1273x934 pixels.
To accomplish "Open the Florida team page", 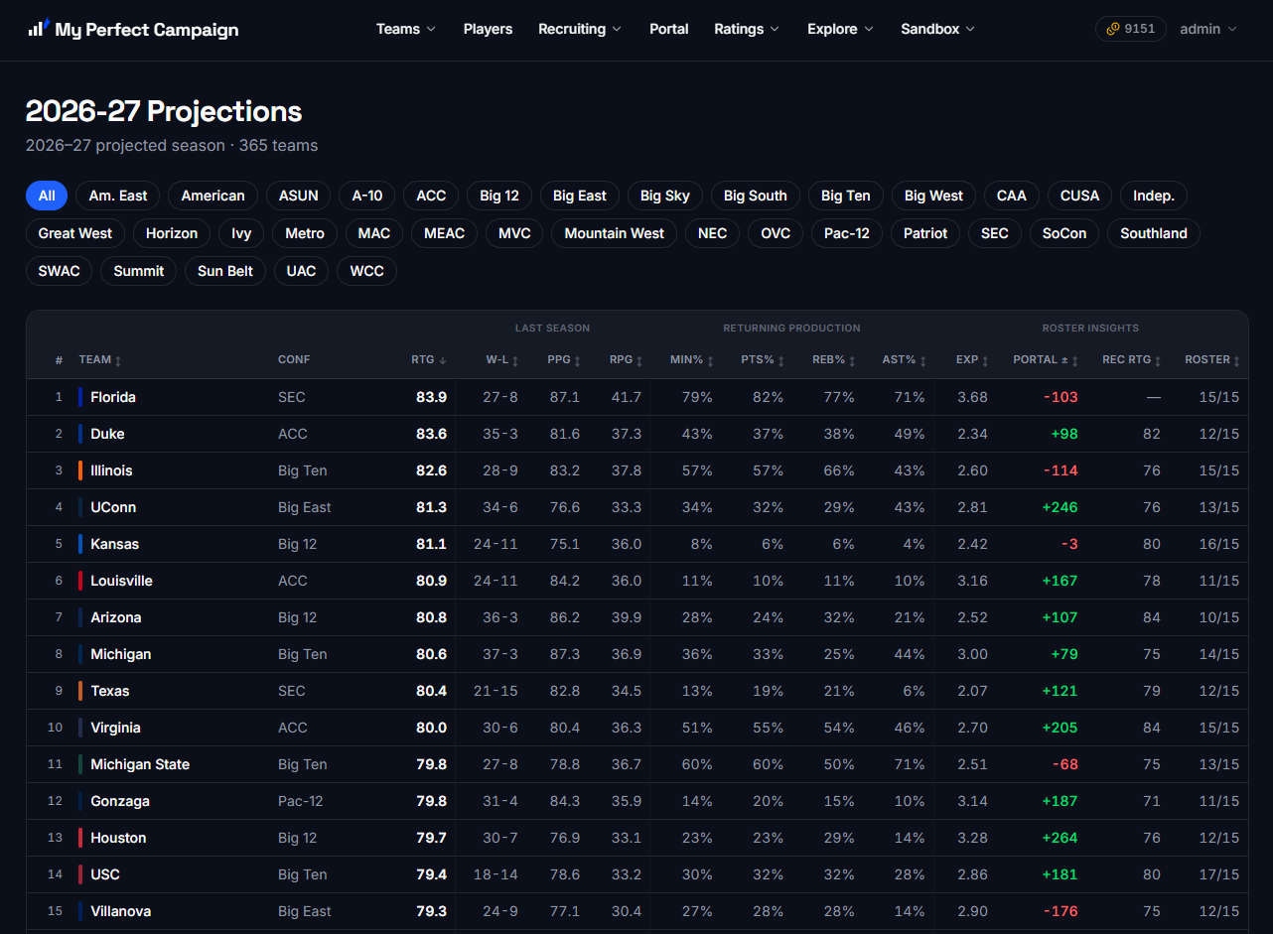I will pos(113,397).
